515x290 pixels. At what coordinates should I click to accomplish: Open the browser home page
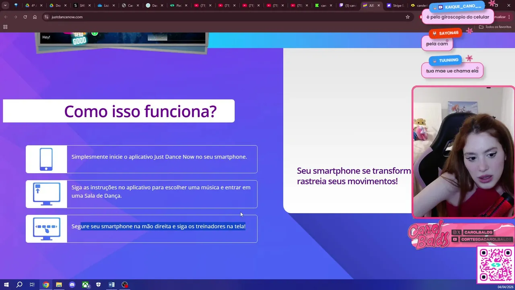pos(35,17)
